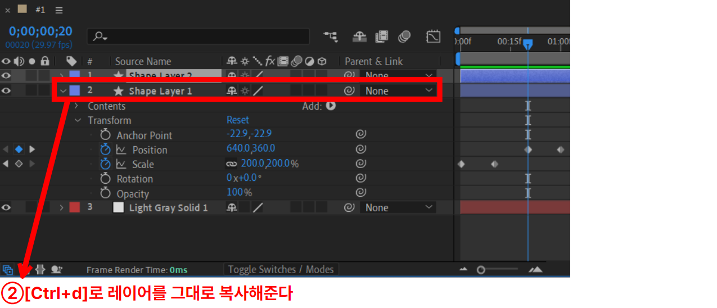717x308 pixels.
Task: Click the search magnifier icon in timeline
Action: [x=100, y=37]
